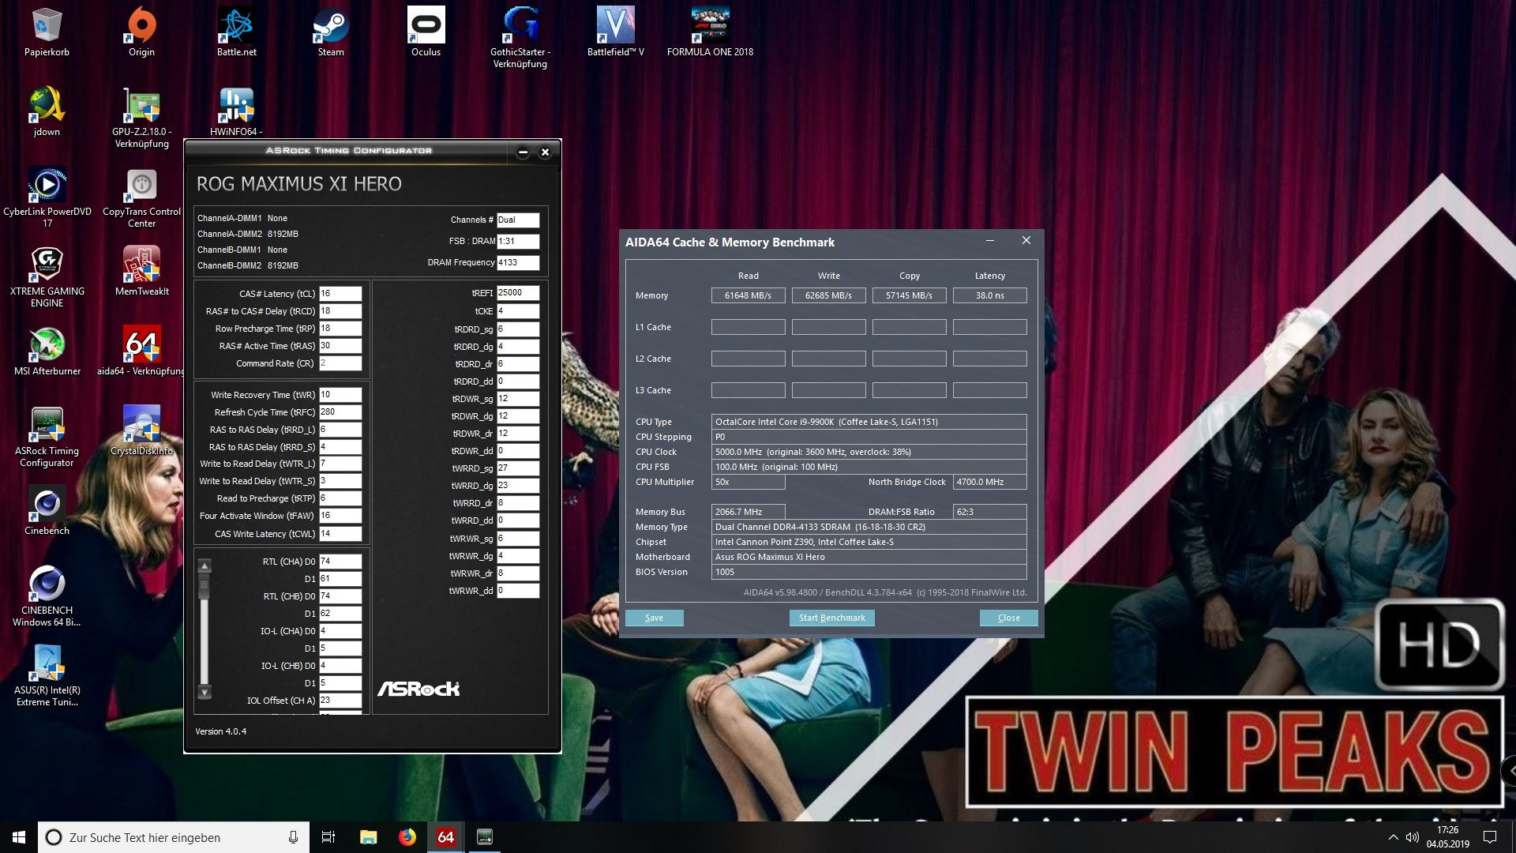Click the CAS Write Latency (tCWL) field
This screenshot has height=853, width=1516.
(340, 534)
